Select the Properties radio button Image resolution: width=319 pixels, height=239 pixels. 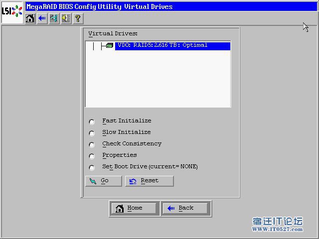coord(92,156)
